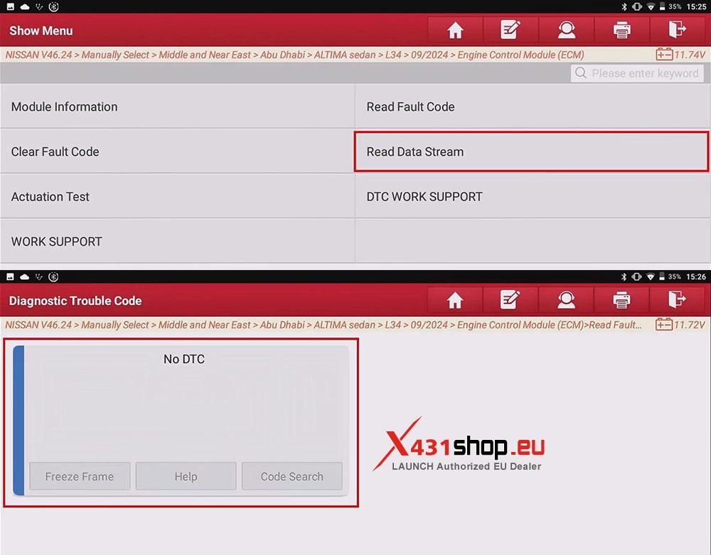Focus the 'Please enter keyword' search field
711x555 pixels.
pyautogui.click(x=637, y=73)
